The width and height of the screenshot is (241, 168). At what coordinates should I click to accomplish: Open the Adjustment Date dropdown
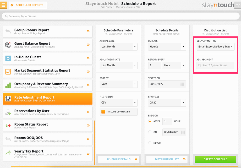tap(118, 65)
